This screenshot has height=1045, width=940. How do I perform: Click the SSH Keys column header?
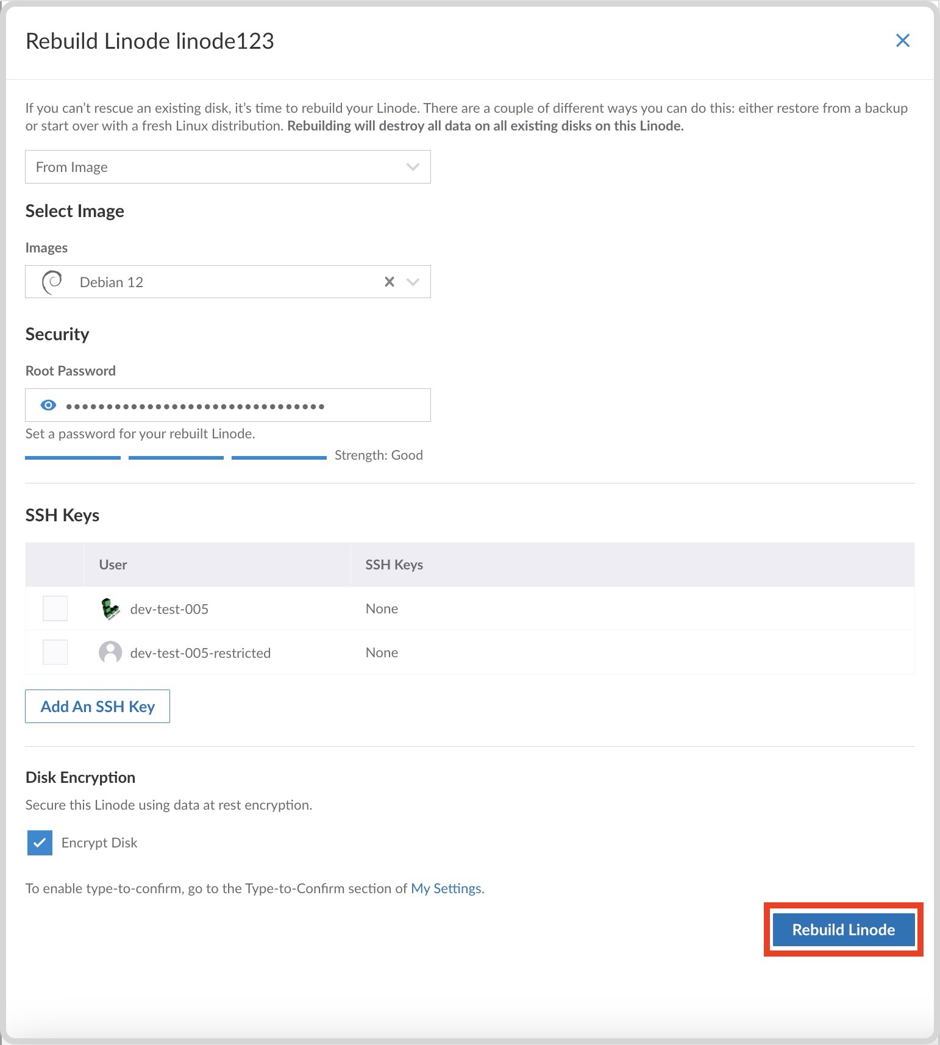(x=394, y=565)
